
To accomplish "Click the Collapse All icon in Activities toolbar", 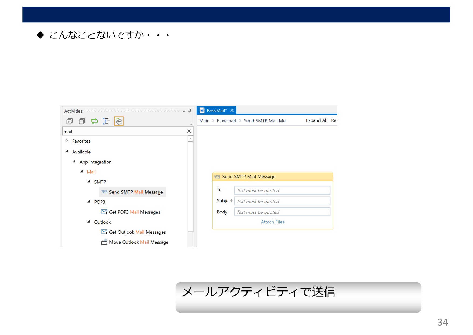I will click(x=82, y=121).
